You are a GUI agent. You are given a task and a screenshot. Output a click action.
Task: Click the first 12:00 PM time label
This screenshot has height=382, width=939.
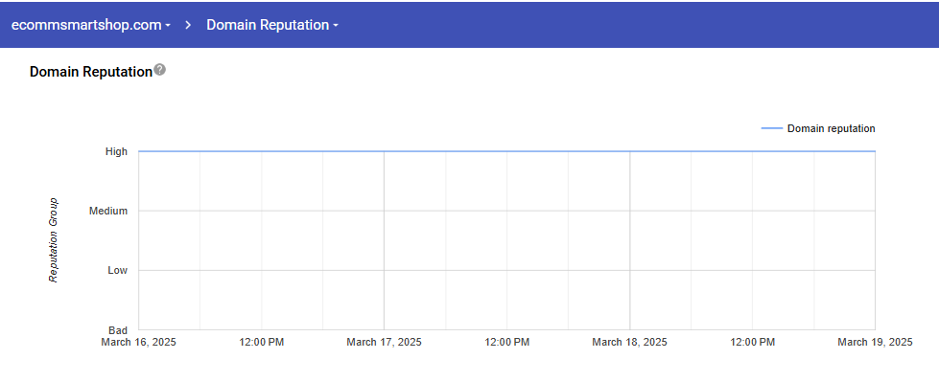coord(262,343)
